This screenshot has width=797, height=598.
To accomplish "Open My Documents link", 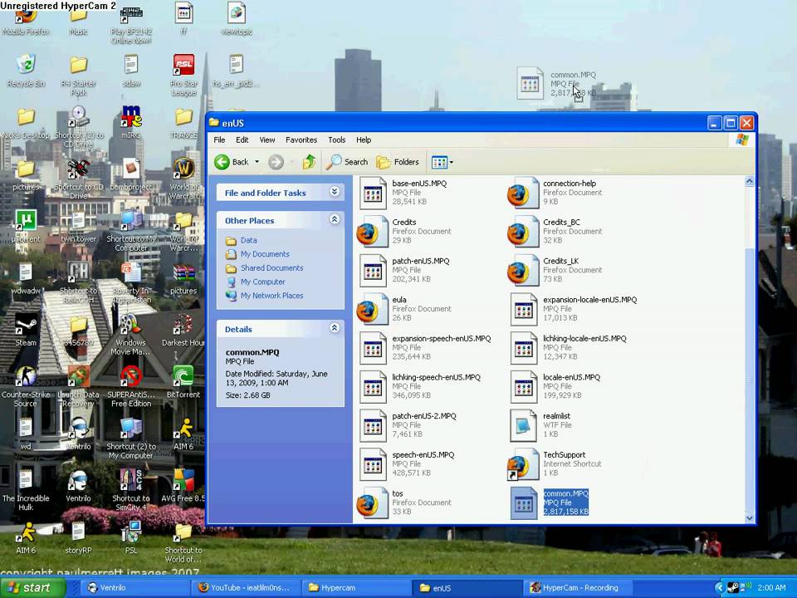I will tap(265, 254).
